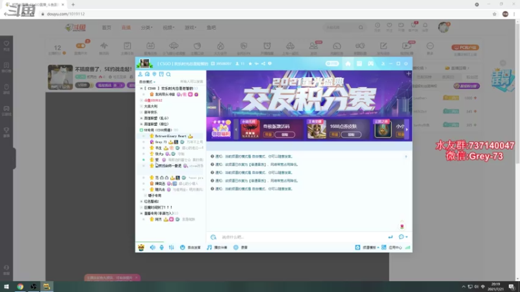This screenshot has height=292, width=520.
Task: Expand the 英雄联盟（乱斗）channel
Action: [141, 118]
